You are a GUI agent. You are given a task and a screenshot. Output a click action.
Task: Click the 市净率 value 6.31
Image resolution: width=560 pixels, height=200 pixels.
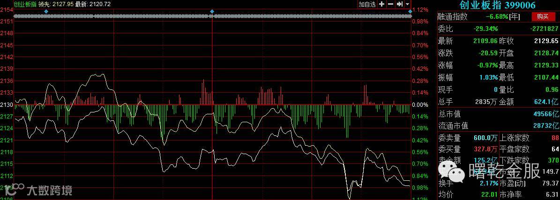pyautogui.click(x=552, y=195)
